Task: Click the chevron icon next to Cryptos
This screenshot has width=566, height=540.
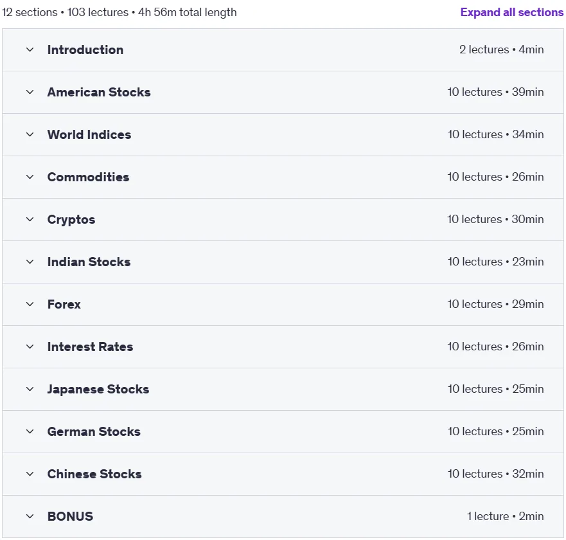Action: (30, 219)
